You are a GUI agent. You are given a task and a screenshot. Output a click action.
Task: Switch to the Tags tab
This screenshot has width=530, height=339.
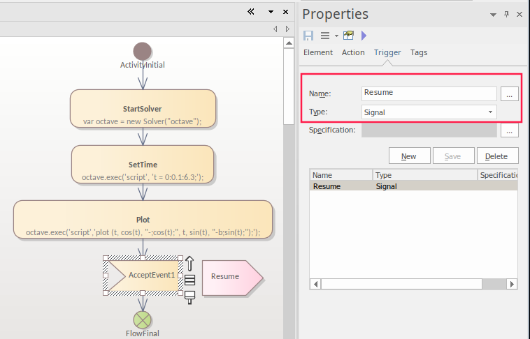(x=419, y=52)
